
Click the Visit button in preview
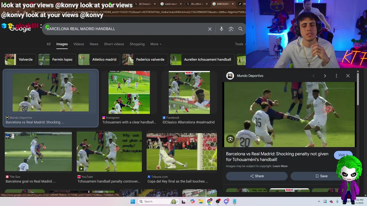[343, 155]
